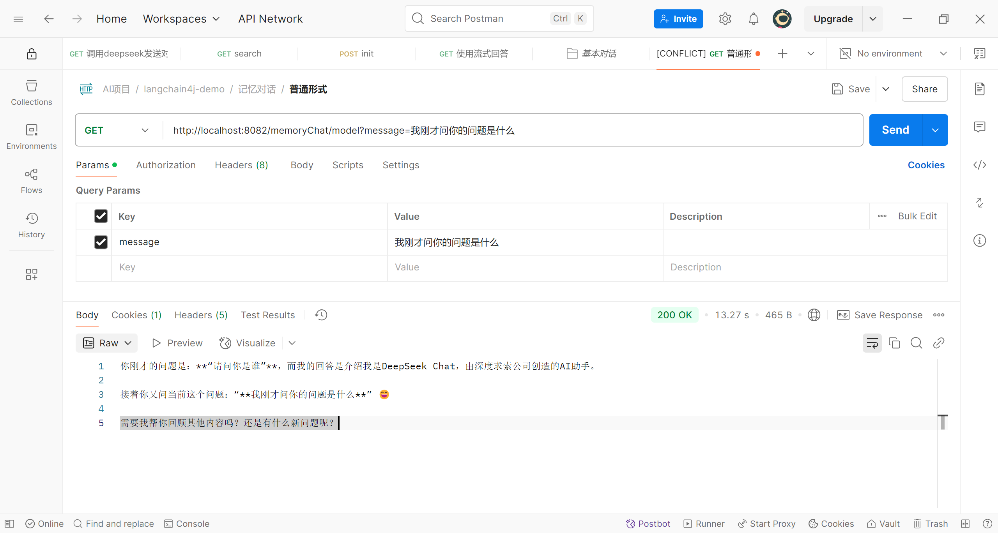Image resolution: width=998 pixels, height=533 pixels.
Task: Uncheck the message parameter checkbox
Action: 101,242
